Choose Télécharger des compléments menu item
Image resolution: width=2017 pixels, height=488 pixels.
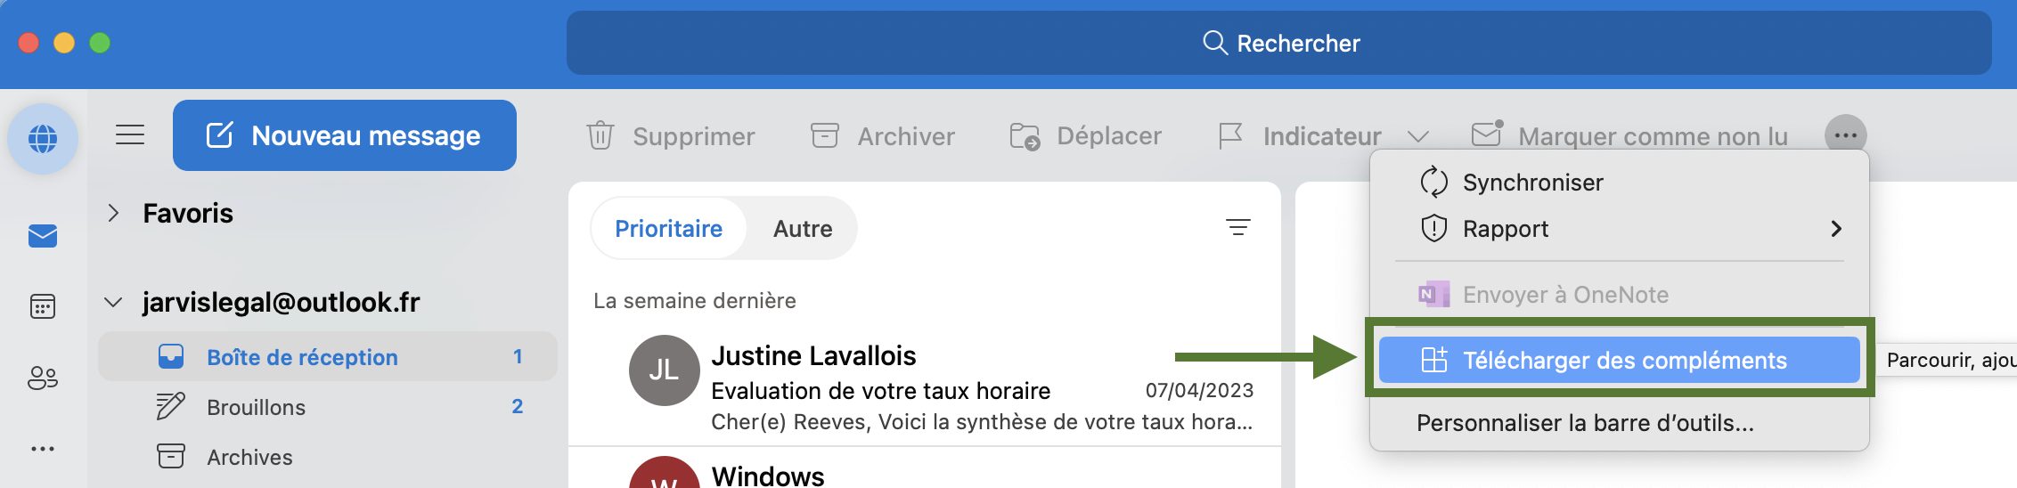(x=1620, y=360)
